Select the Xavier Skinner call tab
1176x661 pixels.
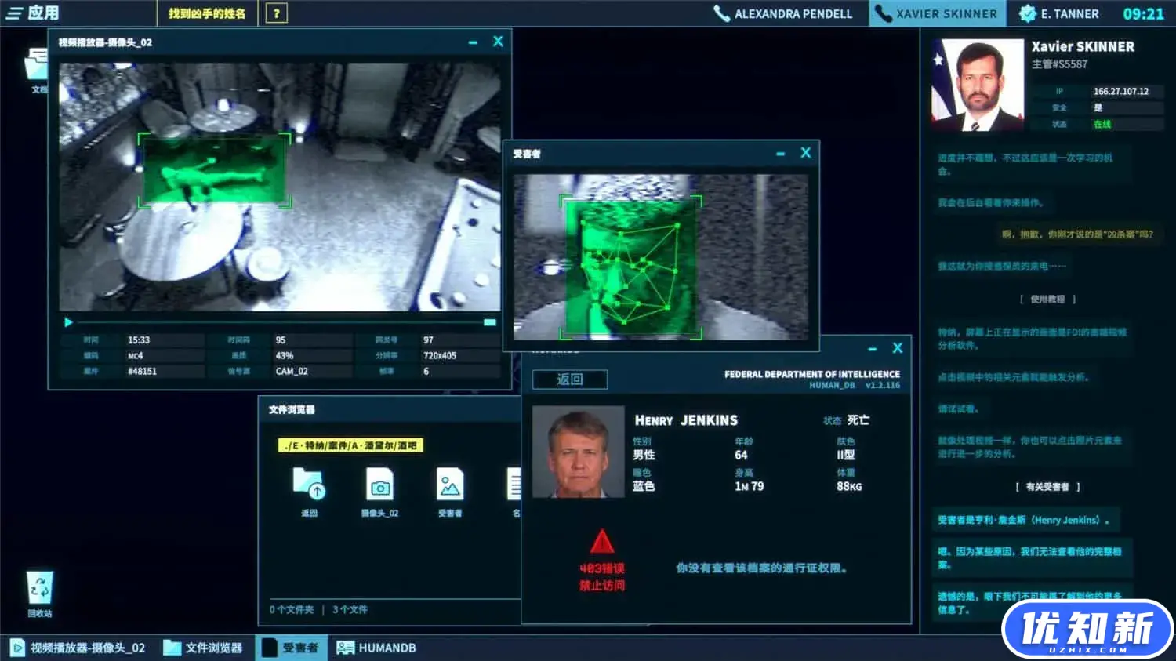coord(937,13)
